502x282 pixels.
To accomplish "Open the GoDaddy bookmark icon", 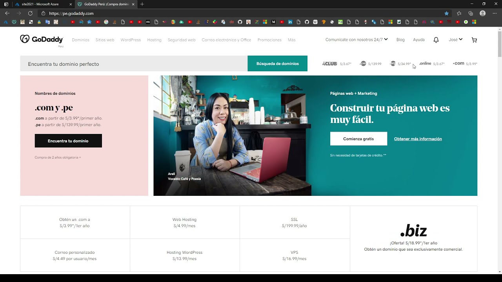I will pyautogui.click(x=14, y=22).
